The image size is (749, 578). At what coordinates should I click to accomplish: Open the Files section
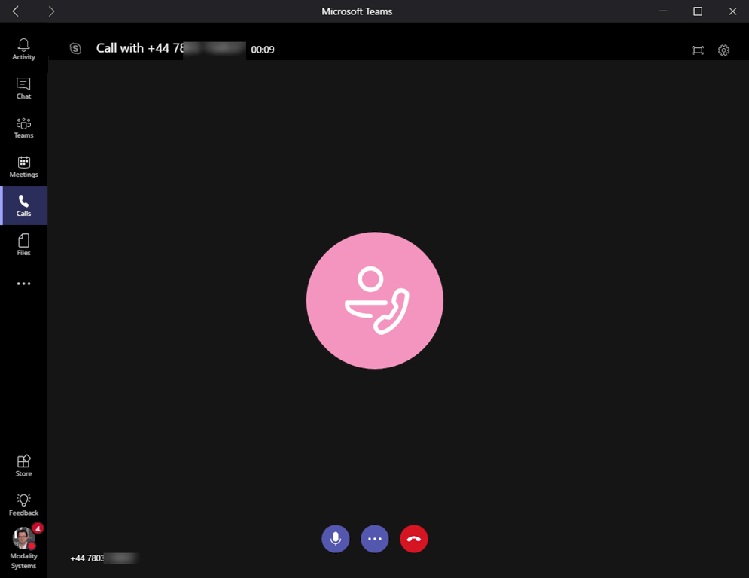point(23,245)
